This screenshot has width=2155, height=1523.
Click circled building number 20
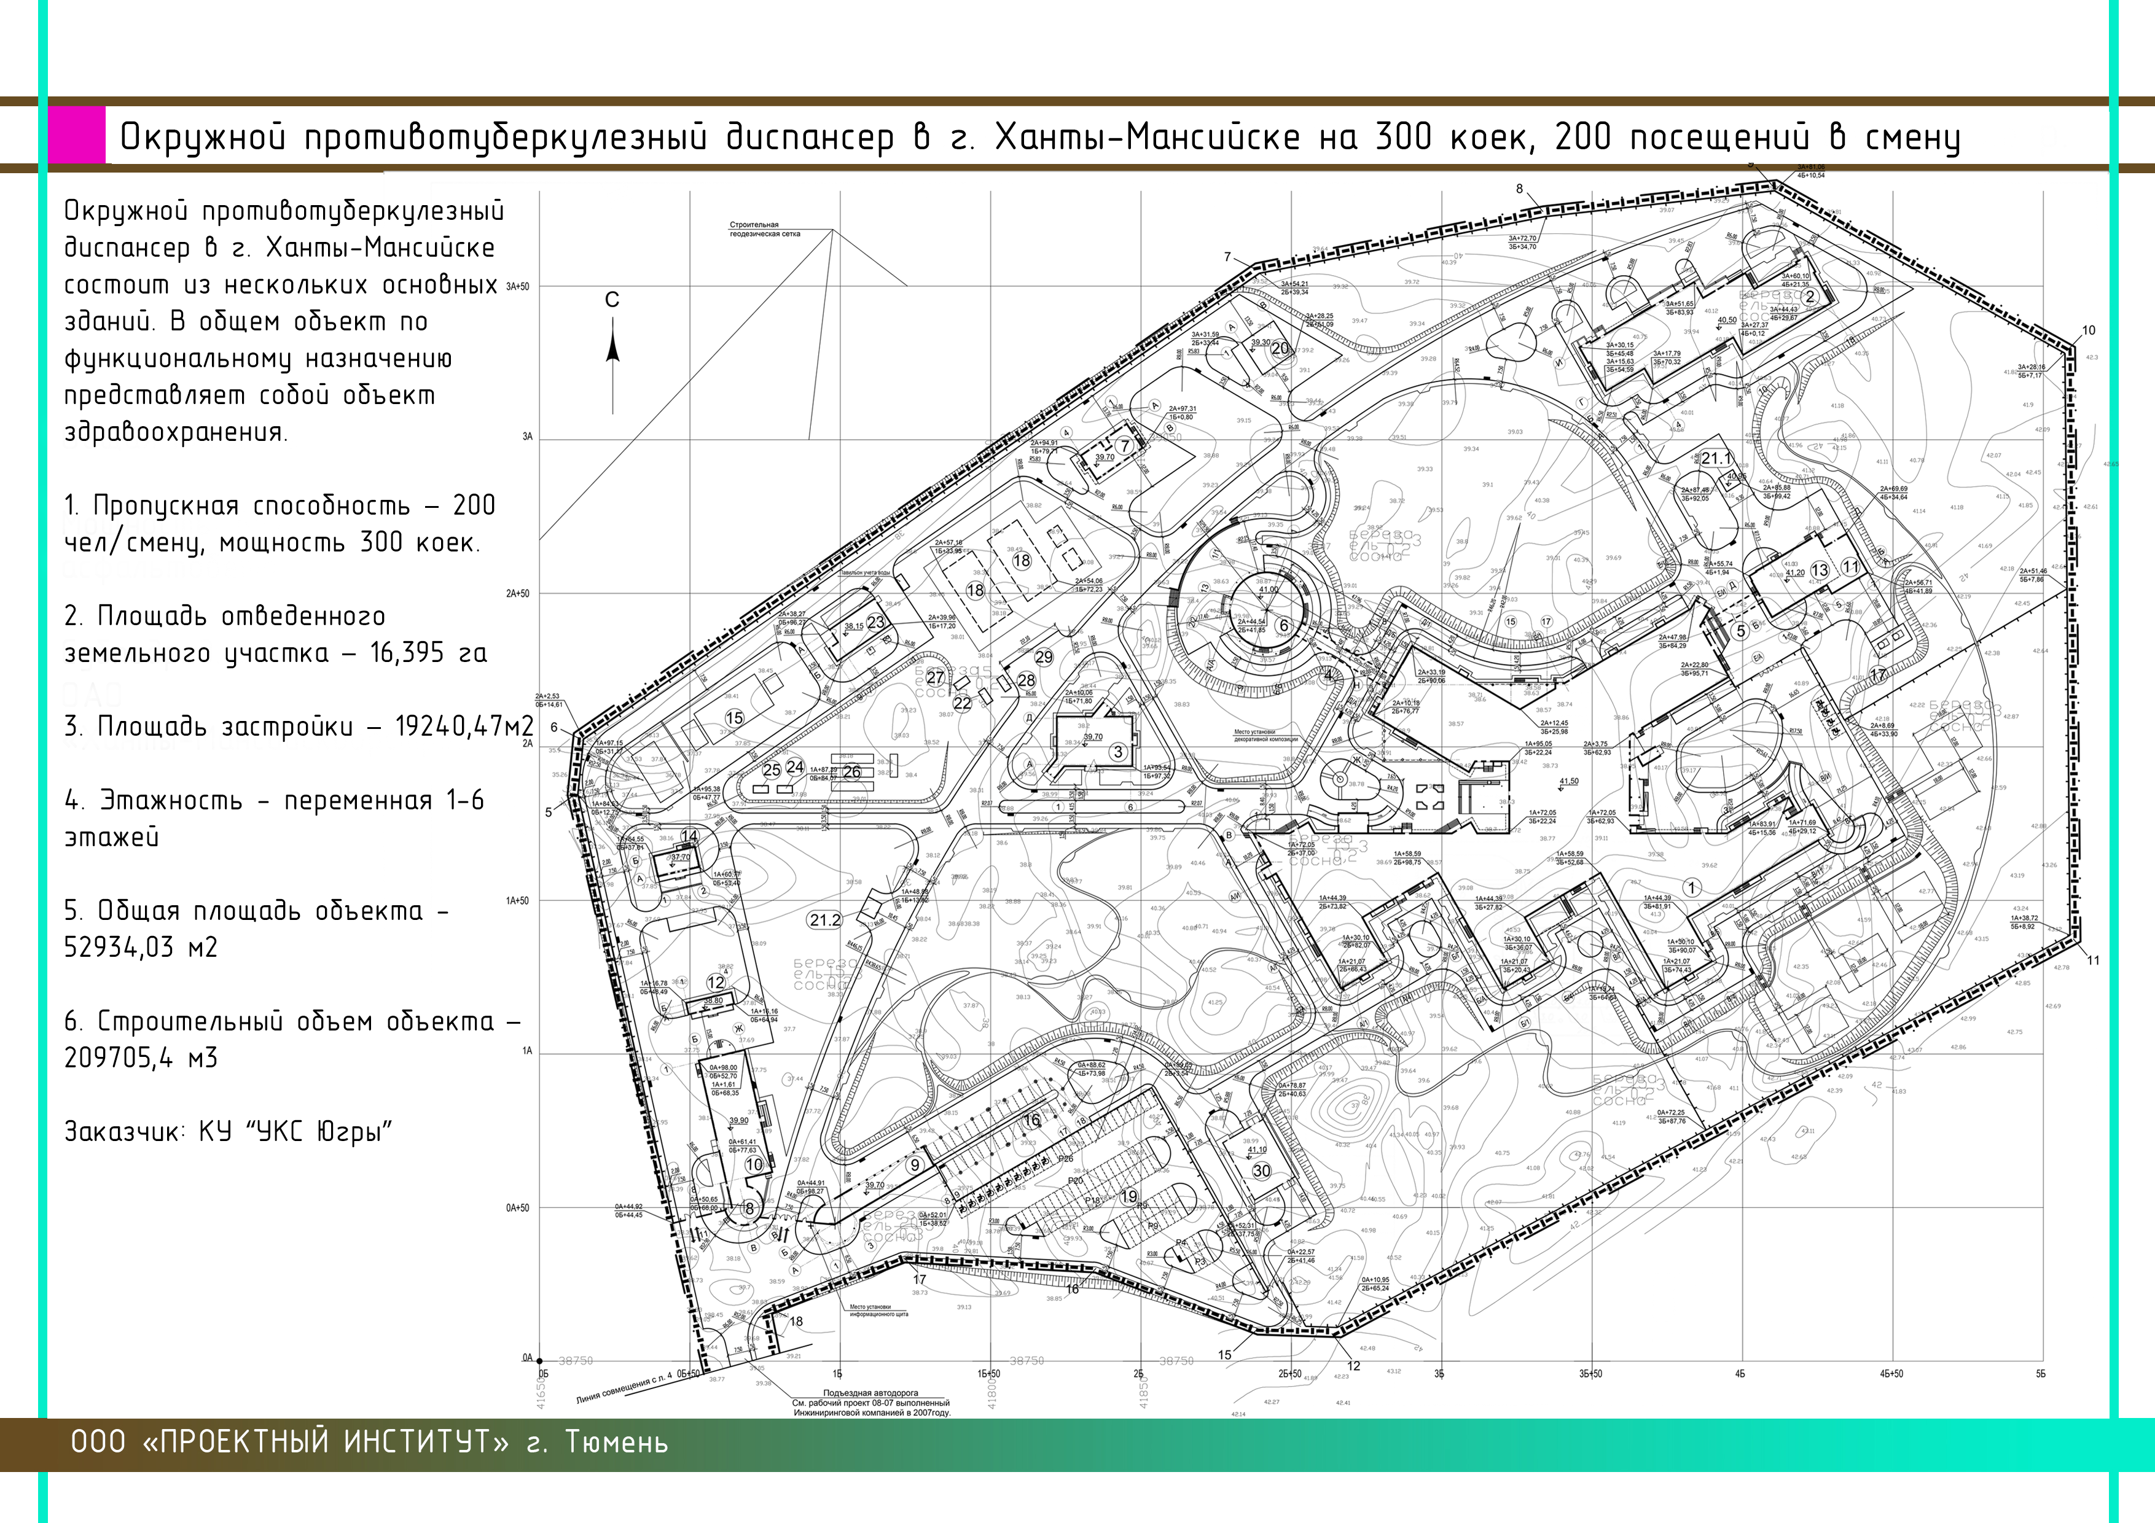click(1280, 348)
